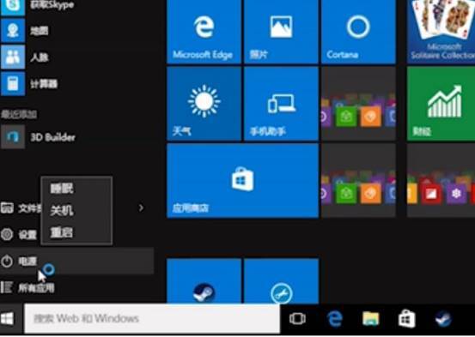Open 设置 (Settings) in the Start menu
475x337 pixels.
19,234
